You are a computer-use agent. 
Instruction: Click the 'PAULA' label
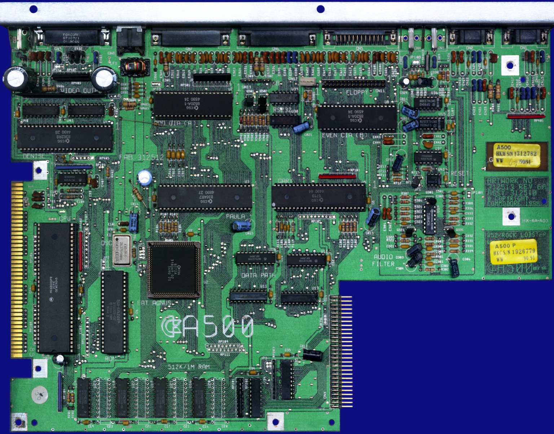pos(235,216)
